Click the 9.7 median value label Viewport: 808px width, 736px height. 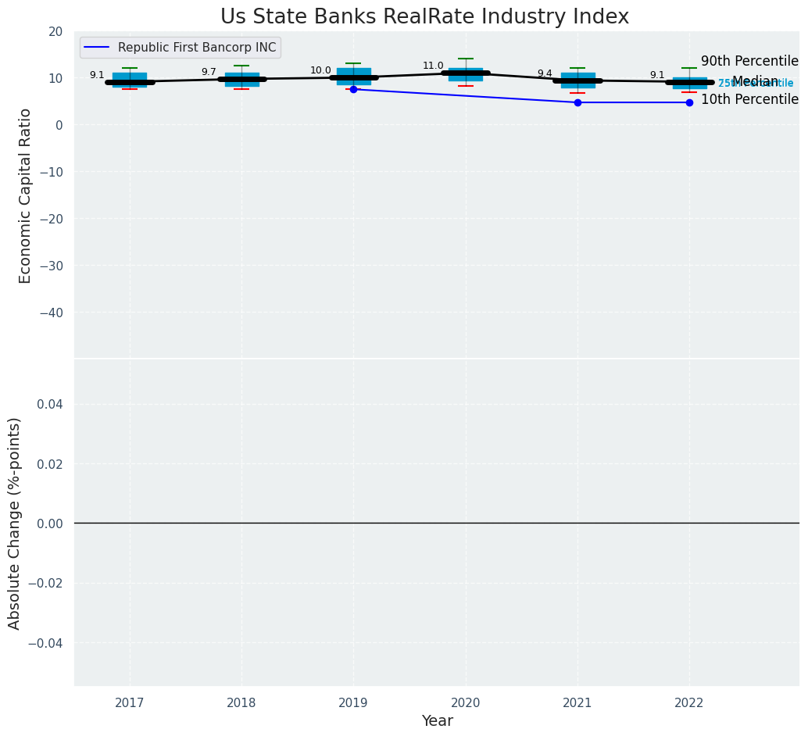[209, 72]
